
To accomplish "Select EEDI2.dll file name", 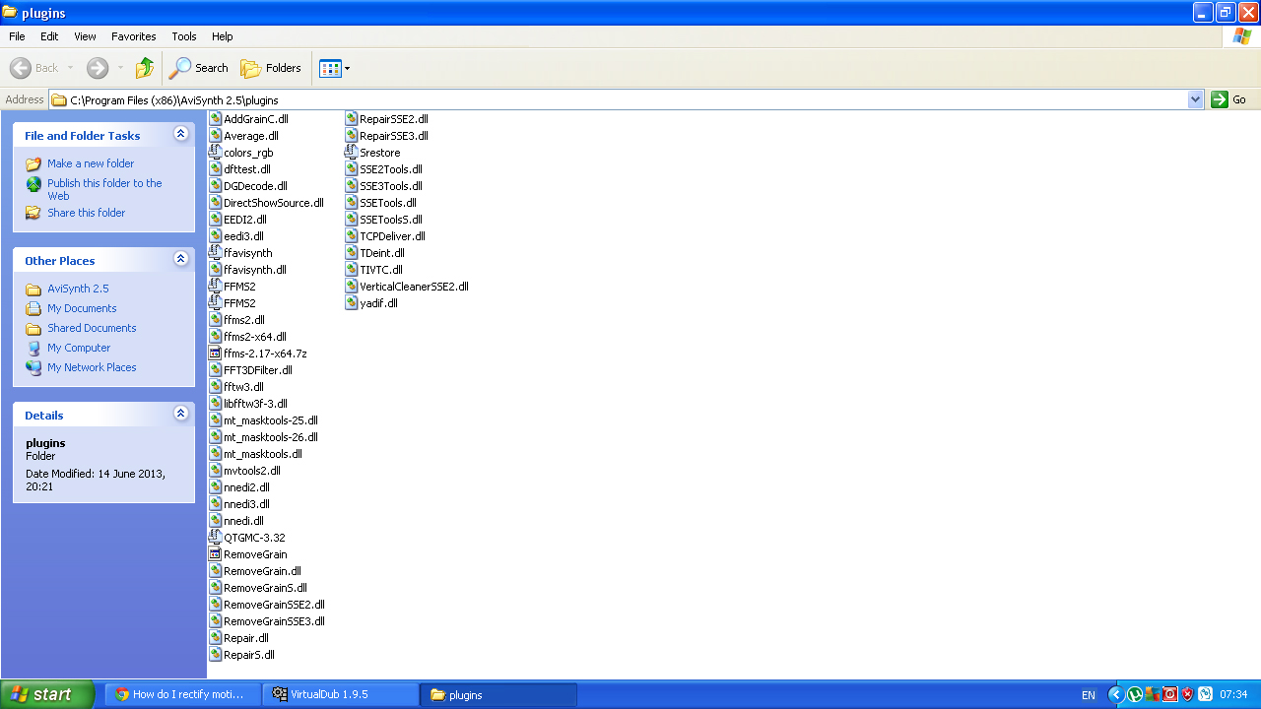I will pyautogui.click(x=245, y=220).
